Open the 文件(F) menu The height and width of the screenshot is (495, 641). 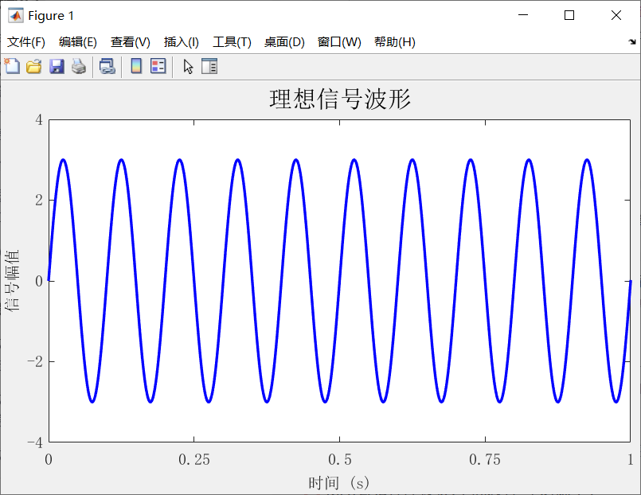[26, 42]
